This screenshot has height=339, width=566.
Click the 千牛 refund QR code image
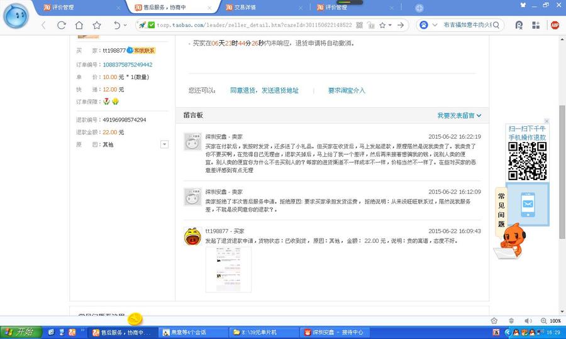tap(528, 161)
